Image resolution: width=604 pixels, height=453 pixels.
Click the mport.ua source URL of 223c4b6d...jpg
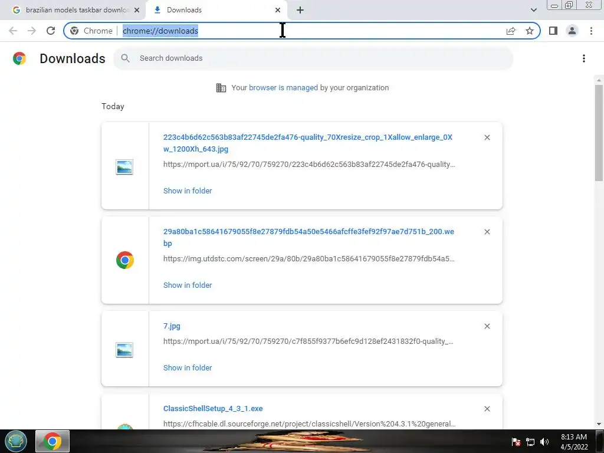click(x=309, y=165)
